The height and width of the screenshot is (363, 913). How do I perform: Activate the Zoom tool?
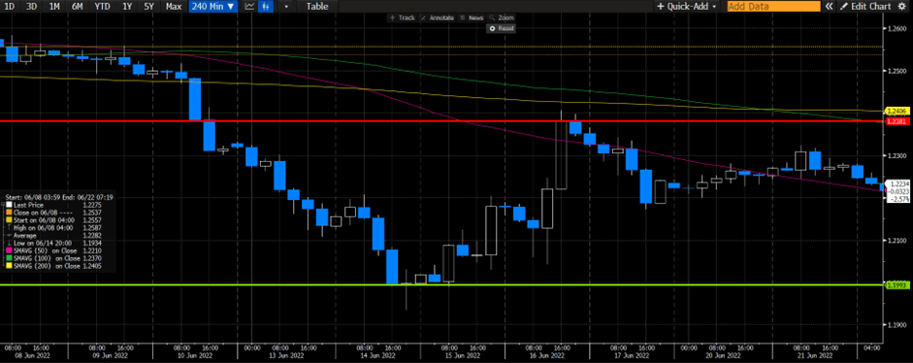[502, 18]
